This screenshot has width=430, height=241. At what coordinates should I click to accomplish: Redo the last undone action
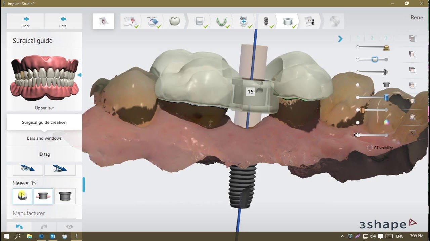click(x=44, y=227)
